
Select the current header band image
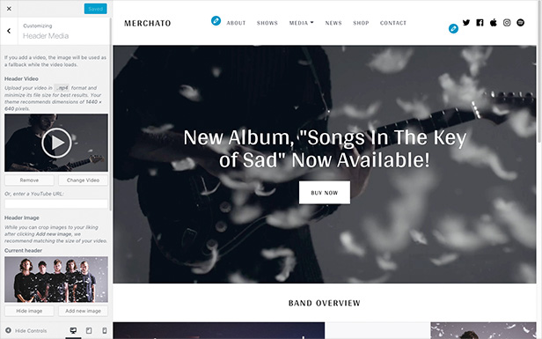point(56,279)
